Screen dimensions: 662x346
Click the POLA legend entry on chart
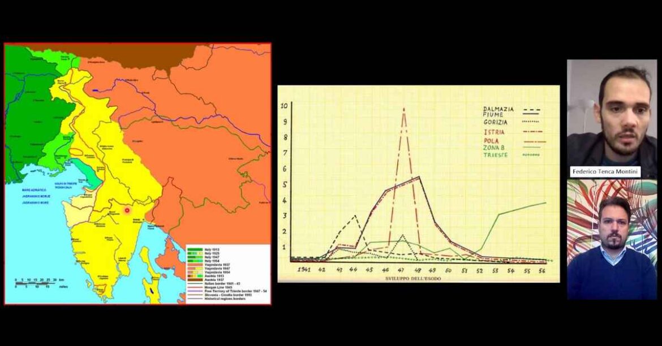pos(514,141)
